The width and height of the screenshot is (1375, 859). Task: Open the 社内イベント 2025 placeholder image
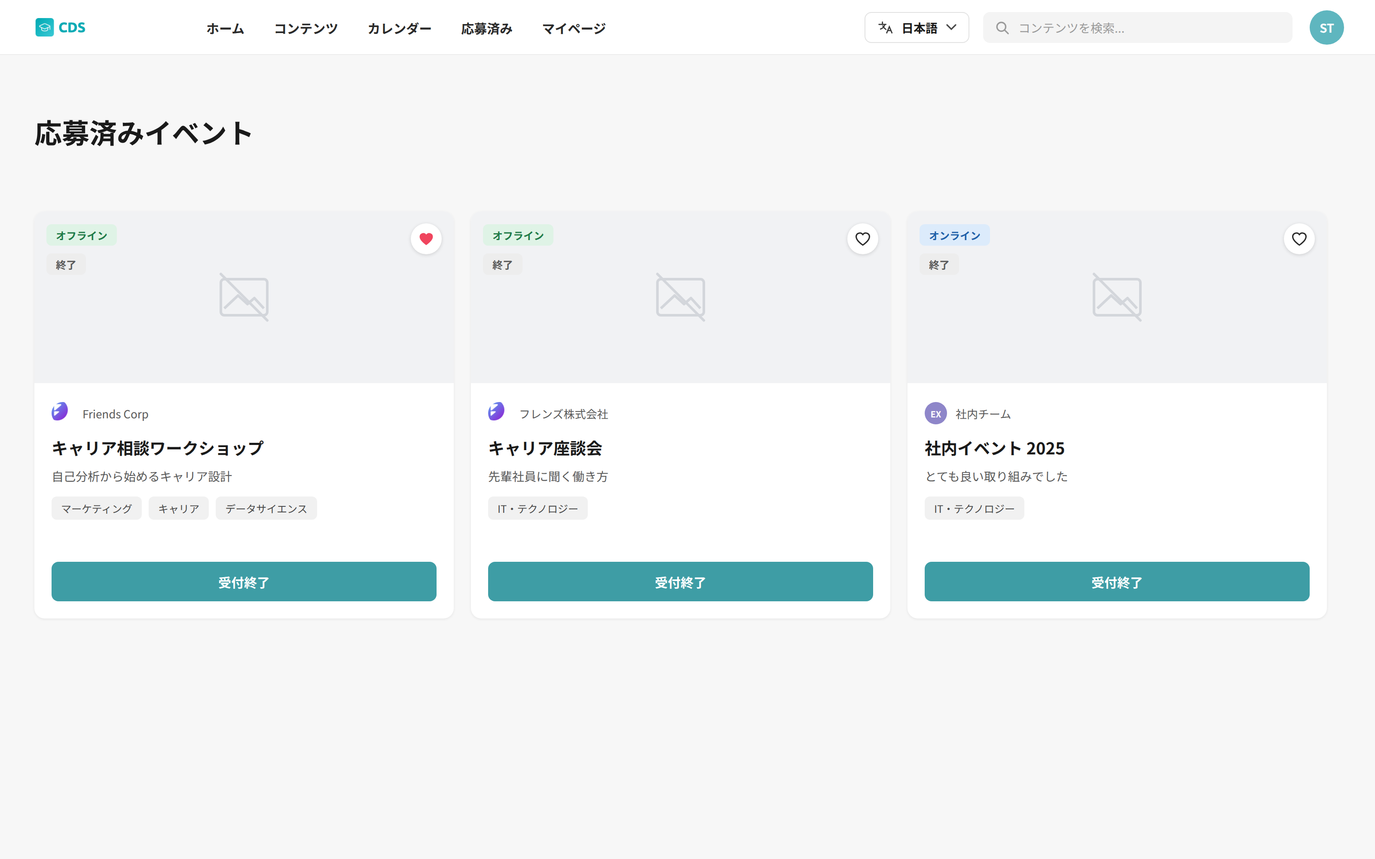click(1116, 297)
